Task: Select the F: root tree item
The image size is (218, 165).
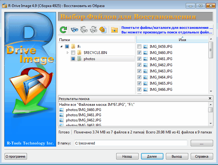Action: [x=79, y=47]
